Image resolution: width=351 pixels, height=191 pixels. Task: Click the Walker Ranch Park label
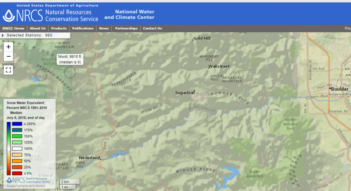[255, 174]
